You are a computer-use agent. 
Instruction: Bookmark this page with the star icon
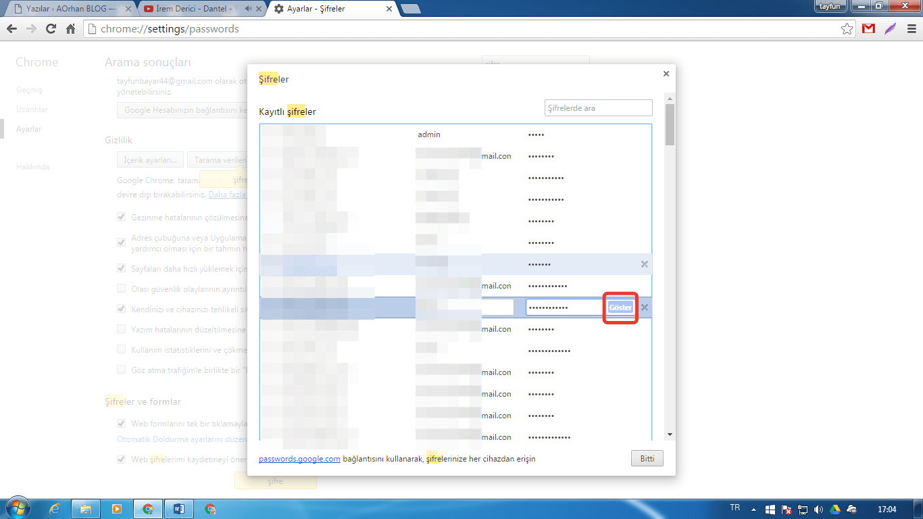[847, 29]
